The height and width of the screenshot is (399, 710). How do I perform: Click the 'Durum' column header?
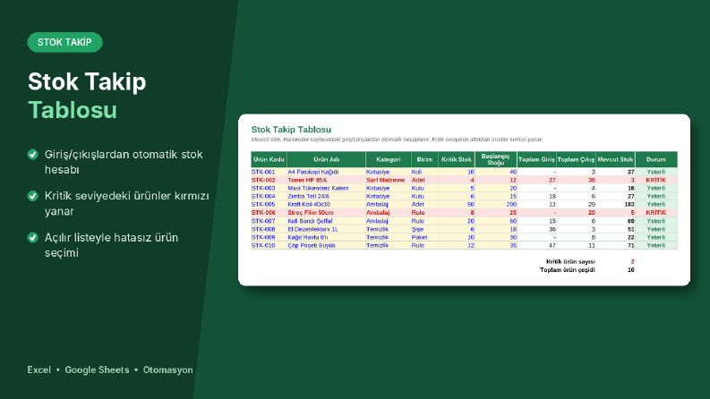pos(656,159)
